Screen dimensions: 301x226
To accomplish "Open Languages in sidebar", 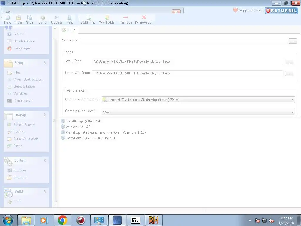I will [19, 48].
